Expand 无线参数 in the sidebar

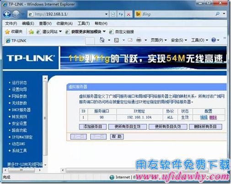pyautogui.click(x=19, y=103)
